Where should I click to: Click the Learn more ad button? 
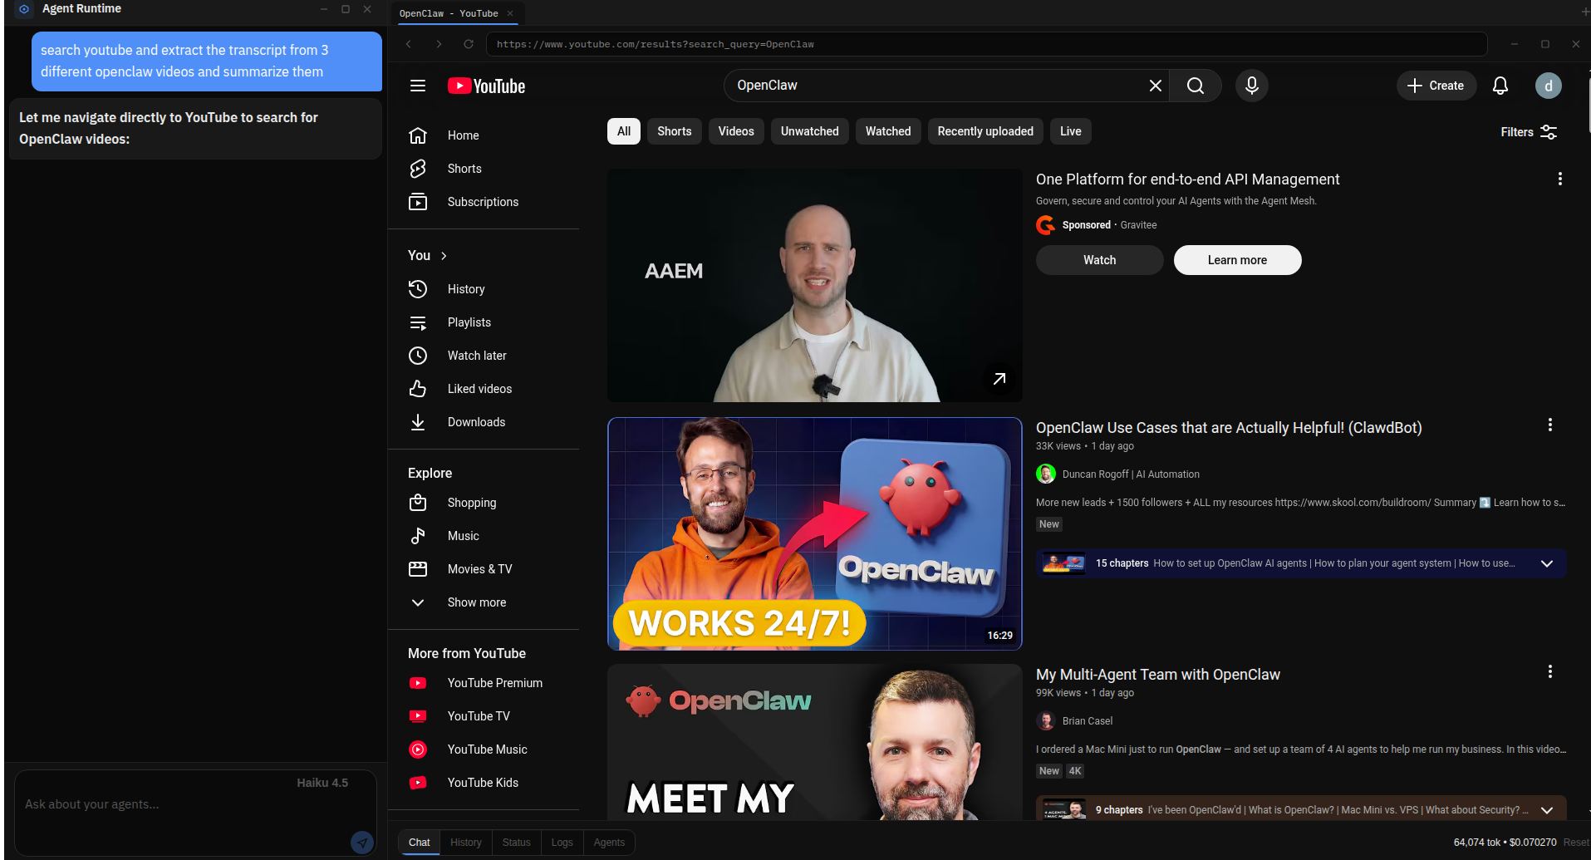click(x=1236, y=260)
